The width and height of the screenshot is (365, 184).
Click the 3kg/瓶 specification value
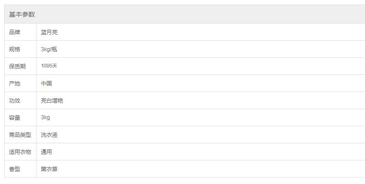click(x=49, y=49)
